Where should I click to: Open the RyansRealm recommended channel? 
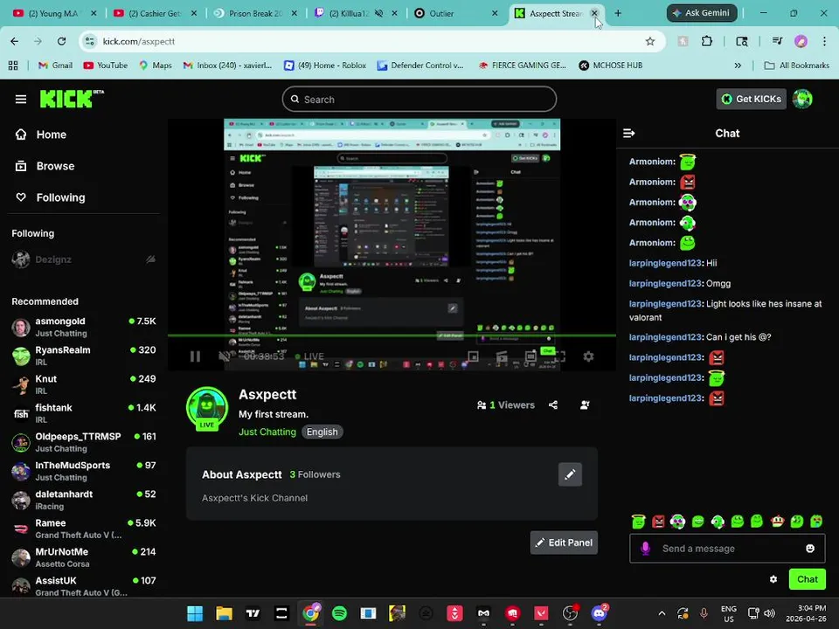pyautogui.click(x=84, y=356)
